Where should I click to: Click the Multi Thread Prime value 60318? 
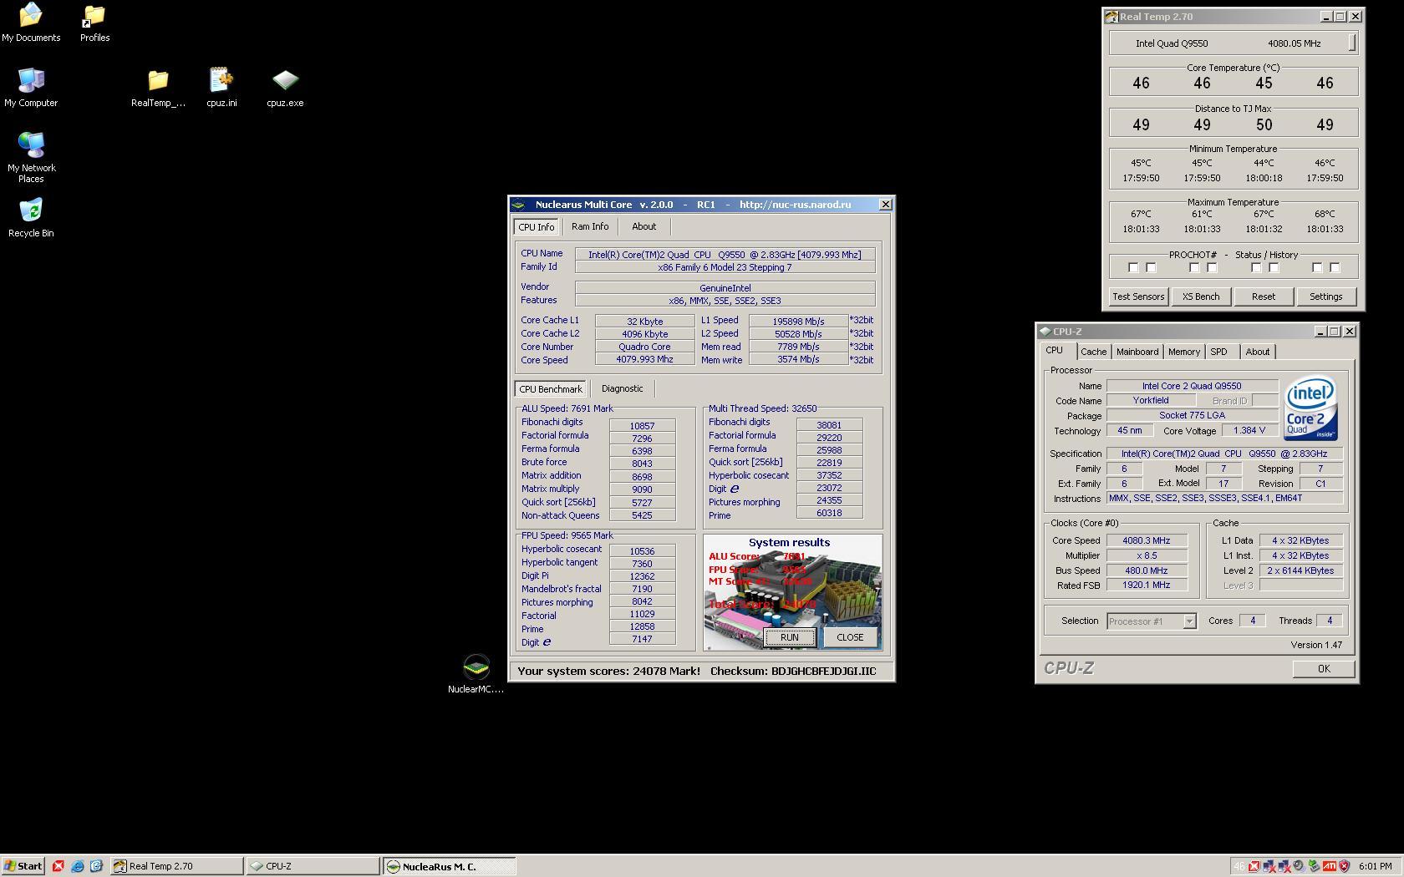pos(829,514)
